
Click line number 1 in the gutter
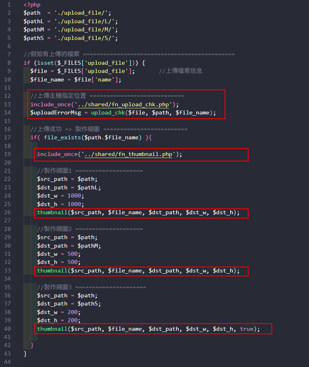pyautogui.click(x=9, y=5)
